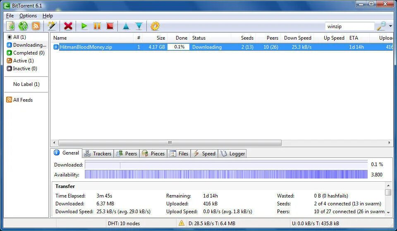Open the Help menu
Screen dimensions: 397x231
click(48, 16)
